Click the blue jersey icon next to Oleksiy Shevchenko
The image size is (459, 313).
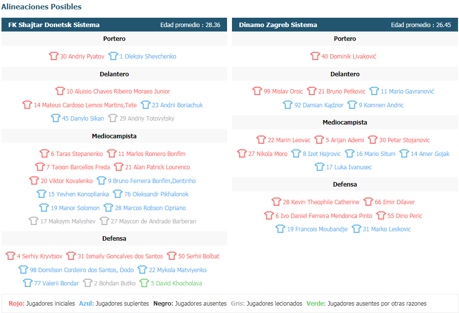coord(113,56)
